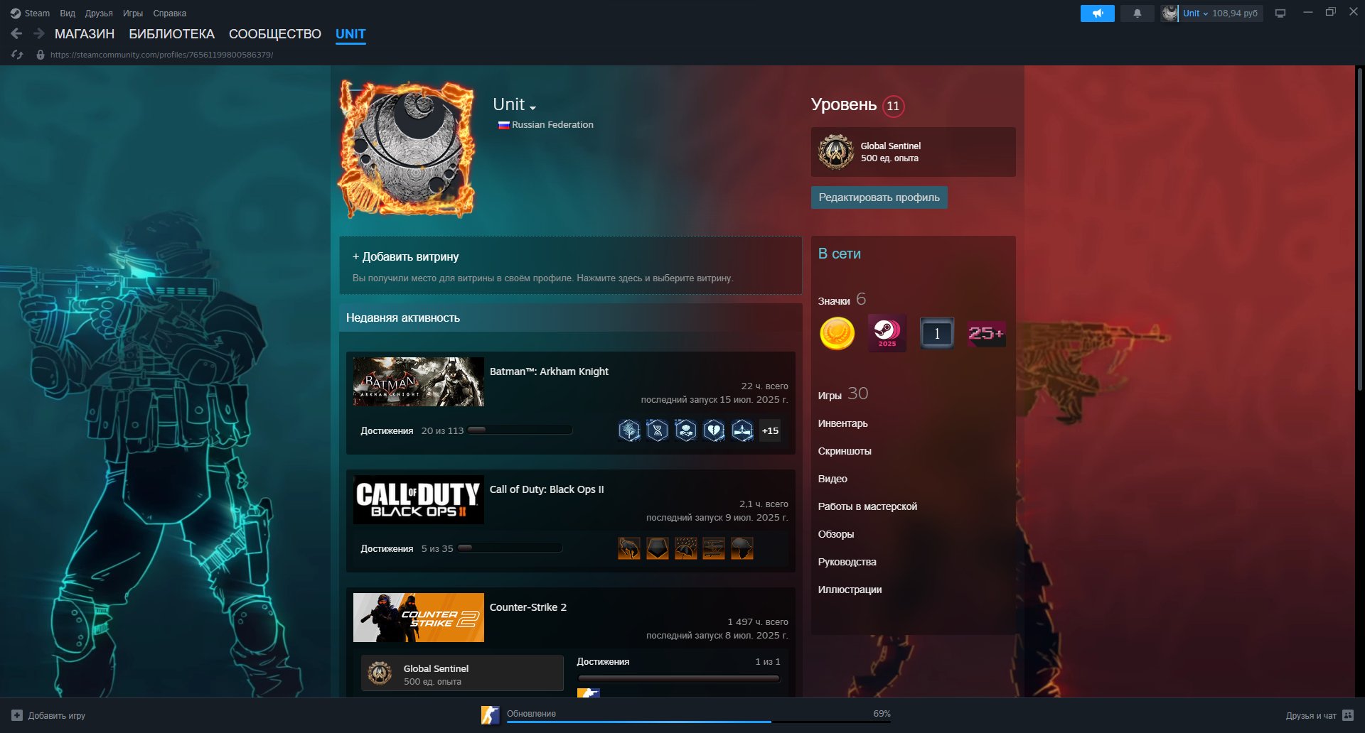Click the fourth Black Ops II achievement icon
The height and width of the screenshot is (733, 1365).
[x=714, y=548]
